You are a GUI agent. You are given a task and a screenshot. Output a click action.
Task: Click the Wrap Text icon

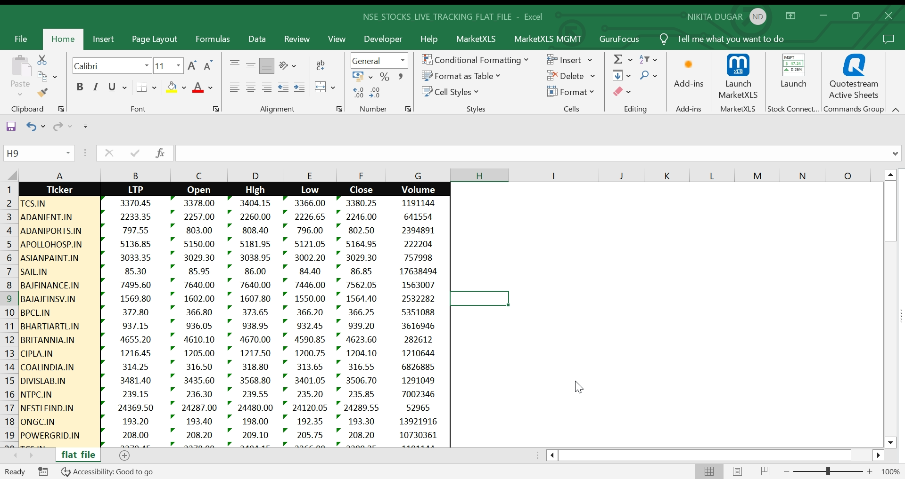321,65
